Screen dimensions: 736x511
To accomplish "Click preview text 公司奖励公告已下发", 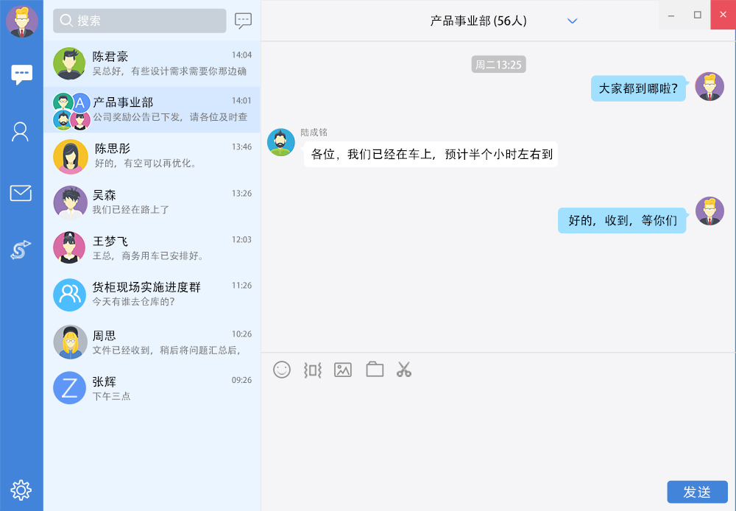I will click(x=170, y=117).
